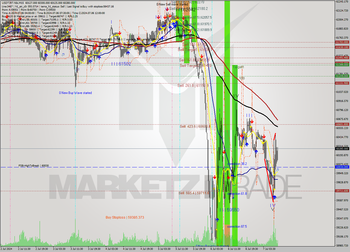
Task: Select the 'Sell 423.6 | 60601.8' level label
Action: (195, 126)
